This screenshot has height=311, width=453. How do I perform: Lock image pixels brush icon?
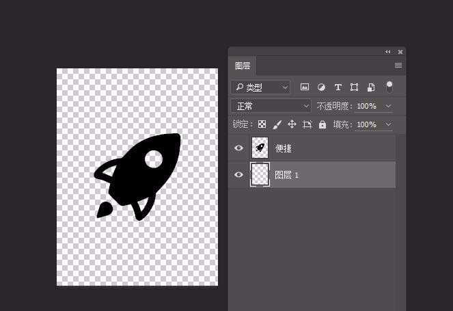pos(277,124)
